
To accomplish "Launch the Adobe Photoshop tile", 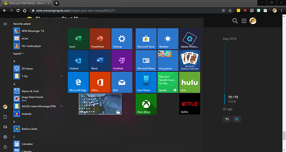I will click(x=189, y=39).
